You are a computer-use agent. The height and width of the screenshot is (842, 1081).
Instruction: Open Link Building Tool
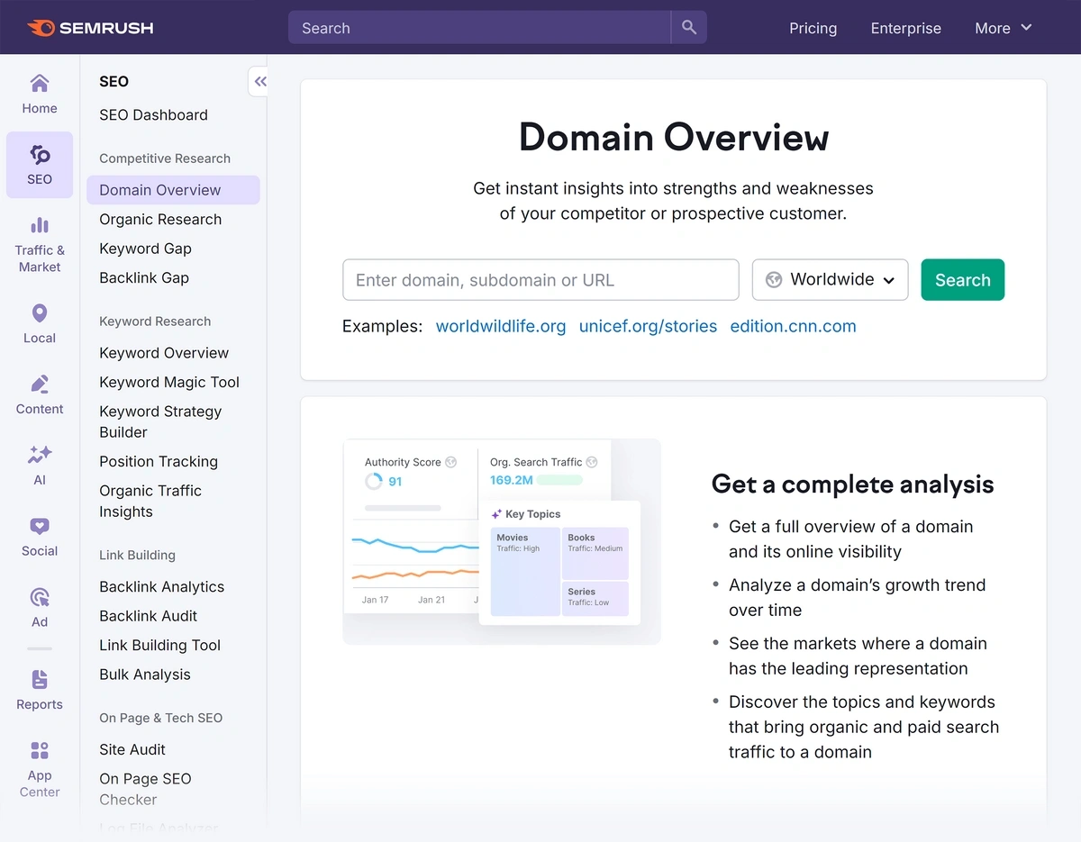159,646
